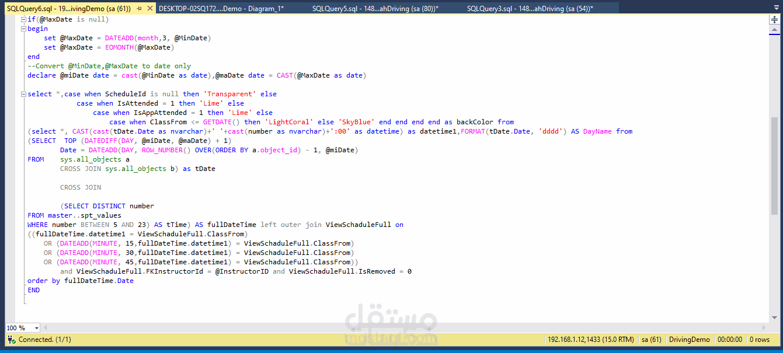Click the editor split-window icon
The image size is (783, 353).
pos(775,19)
